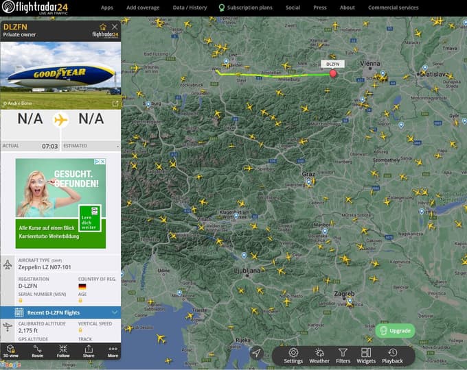Click the 2,175 ft altitude value
467x370 pixels.
[x=28, y=330]
